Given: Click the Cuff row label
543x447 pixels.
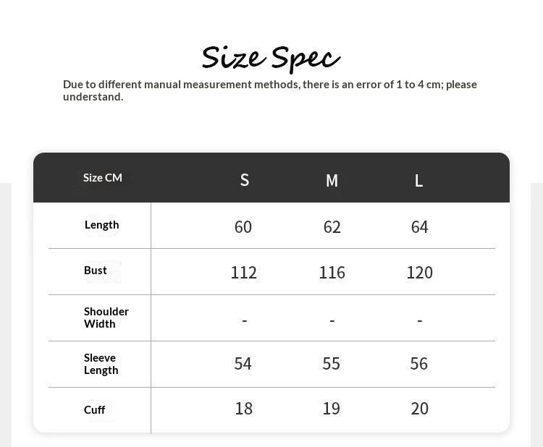Looking at the screenshot, I should (x=94, y=410).
